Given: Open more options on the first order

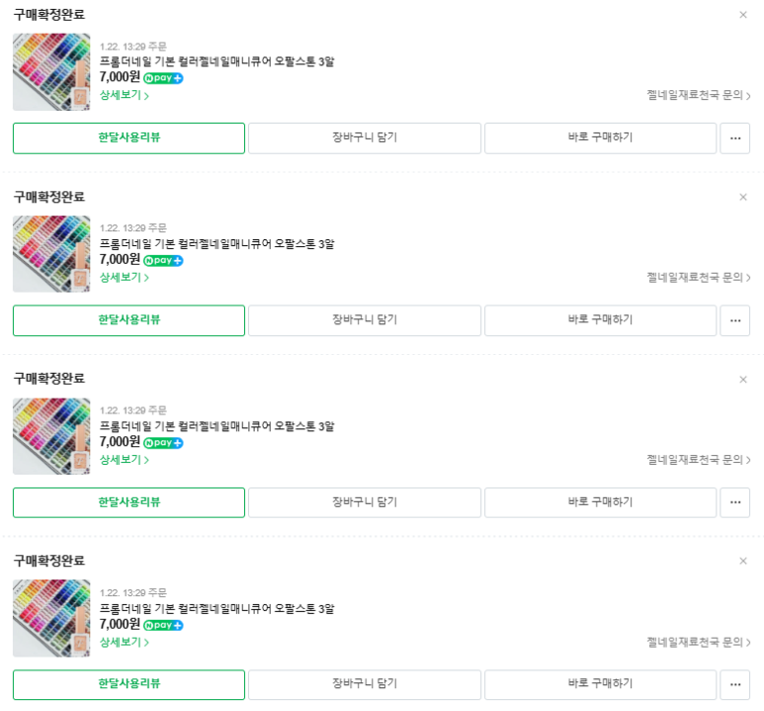Looking at the screenshot, I should click(734, 138).
